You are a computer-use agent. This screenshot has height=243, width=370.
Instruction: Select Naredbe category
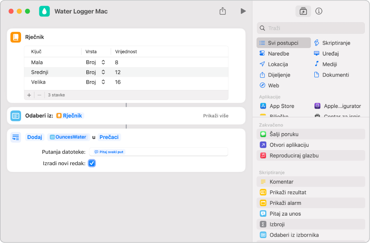[274, 54]
